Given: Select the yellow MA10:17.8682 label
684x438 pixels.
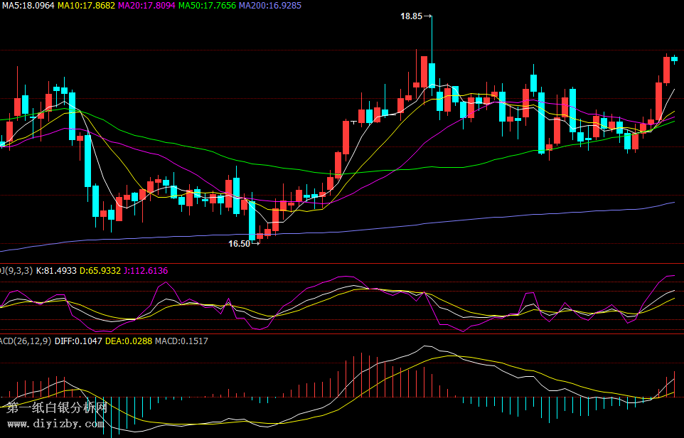Looking at the screenshot, I should 86,5.
